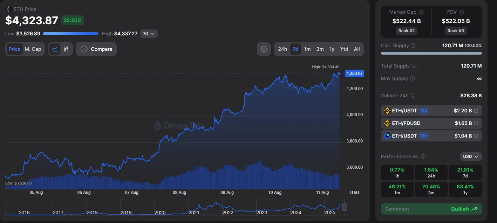Click Performance vs. info icon

click(423, 156)
